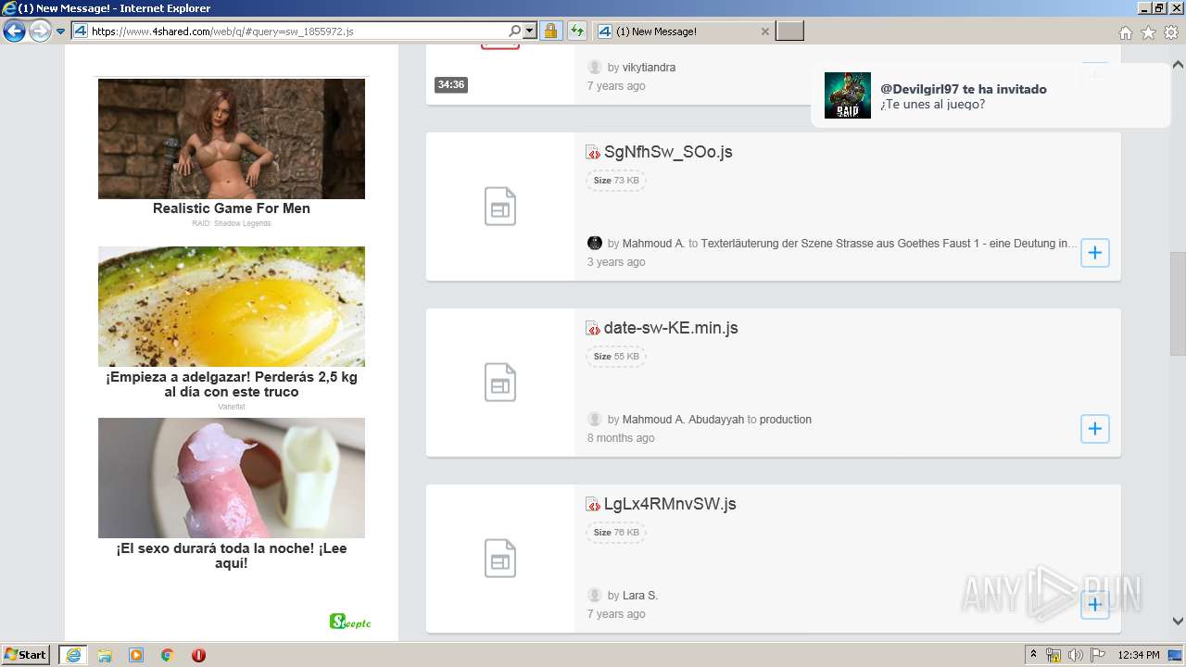Click the JS file type icon beside LgLx4RMnvSW.js
This screenshot has height=667, width=1186.
pos(593,505)
